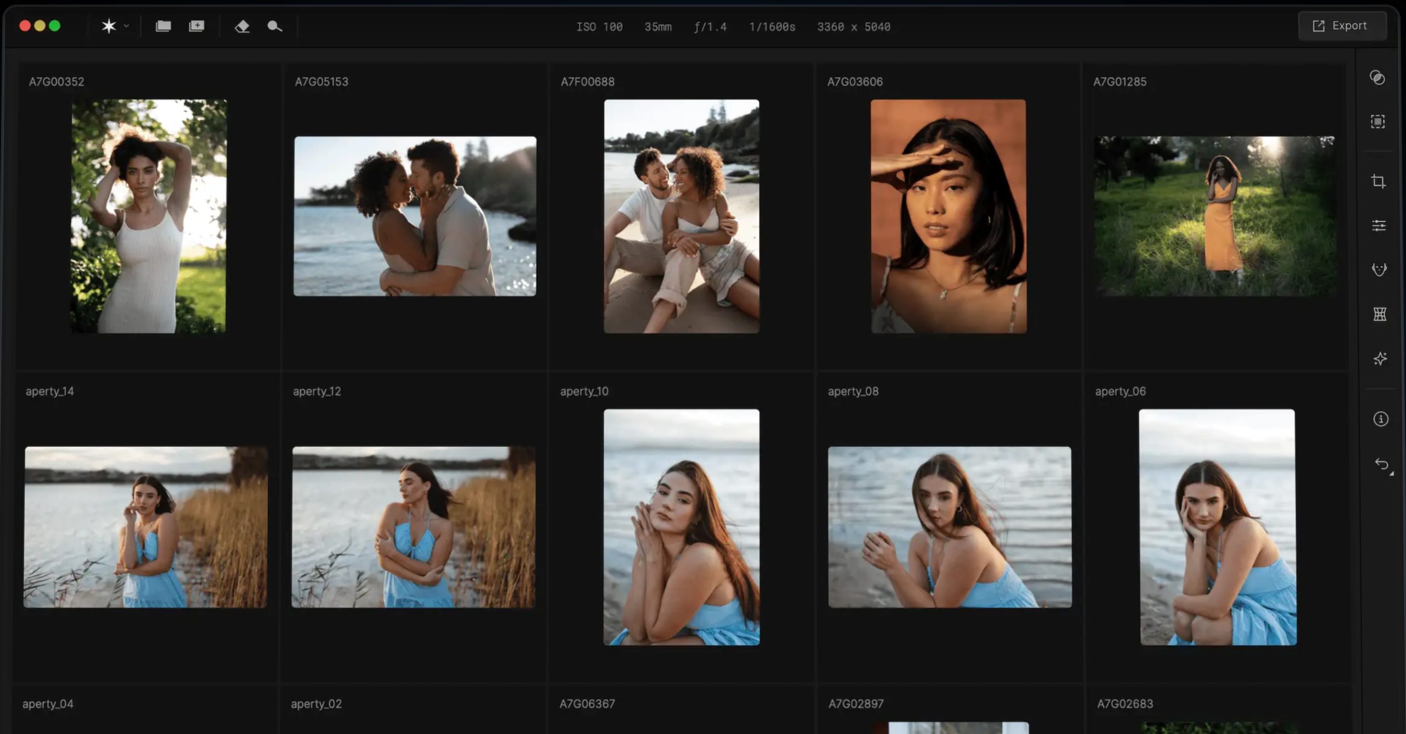1406x734 pixels.
Task: Select the eraser tool in toolbar
Action: pyautogui.click(x=242, y=26)
